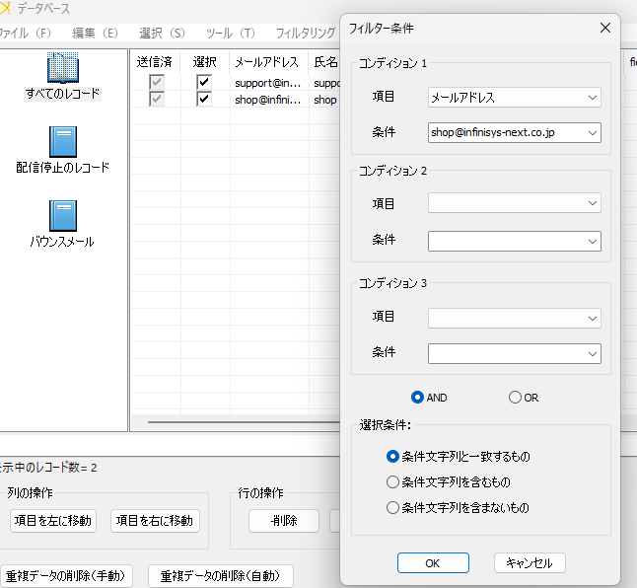Click 項目を右に移動 button
The image size is (637, 588).
point(155,521)
